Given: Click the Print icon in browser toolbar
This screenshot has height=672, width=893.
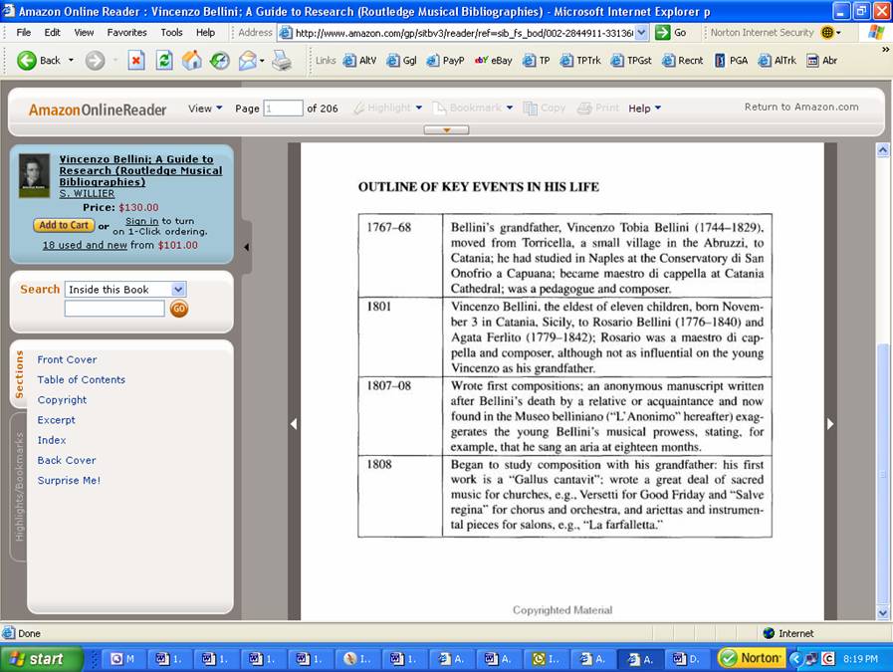Looking at the screenshot, I should 282,61.
